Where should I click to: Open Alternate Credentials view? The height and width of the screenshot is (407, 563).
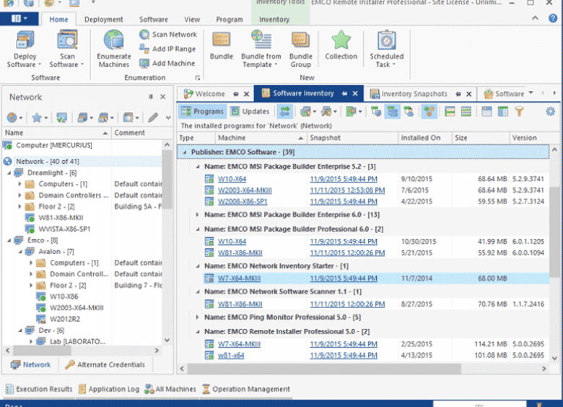tap(105, 364)
